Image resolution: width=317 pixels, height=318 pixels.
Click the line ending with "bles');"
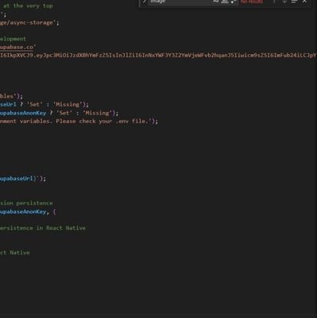click(11, 96)
